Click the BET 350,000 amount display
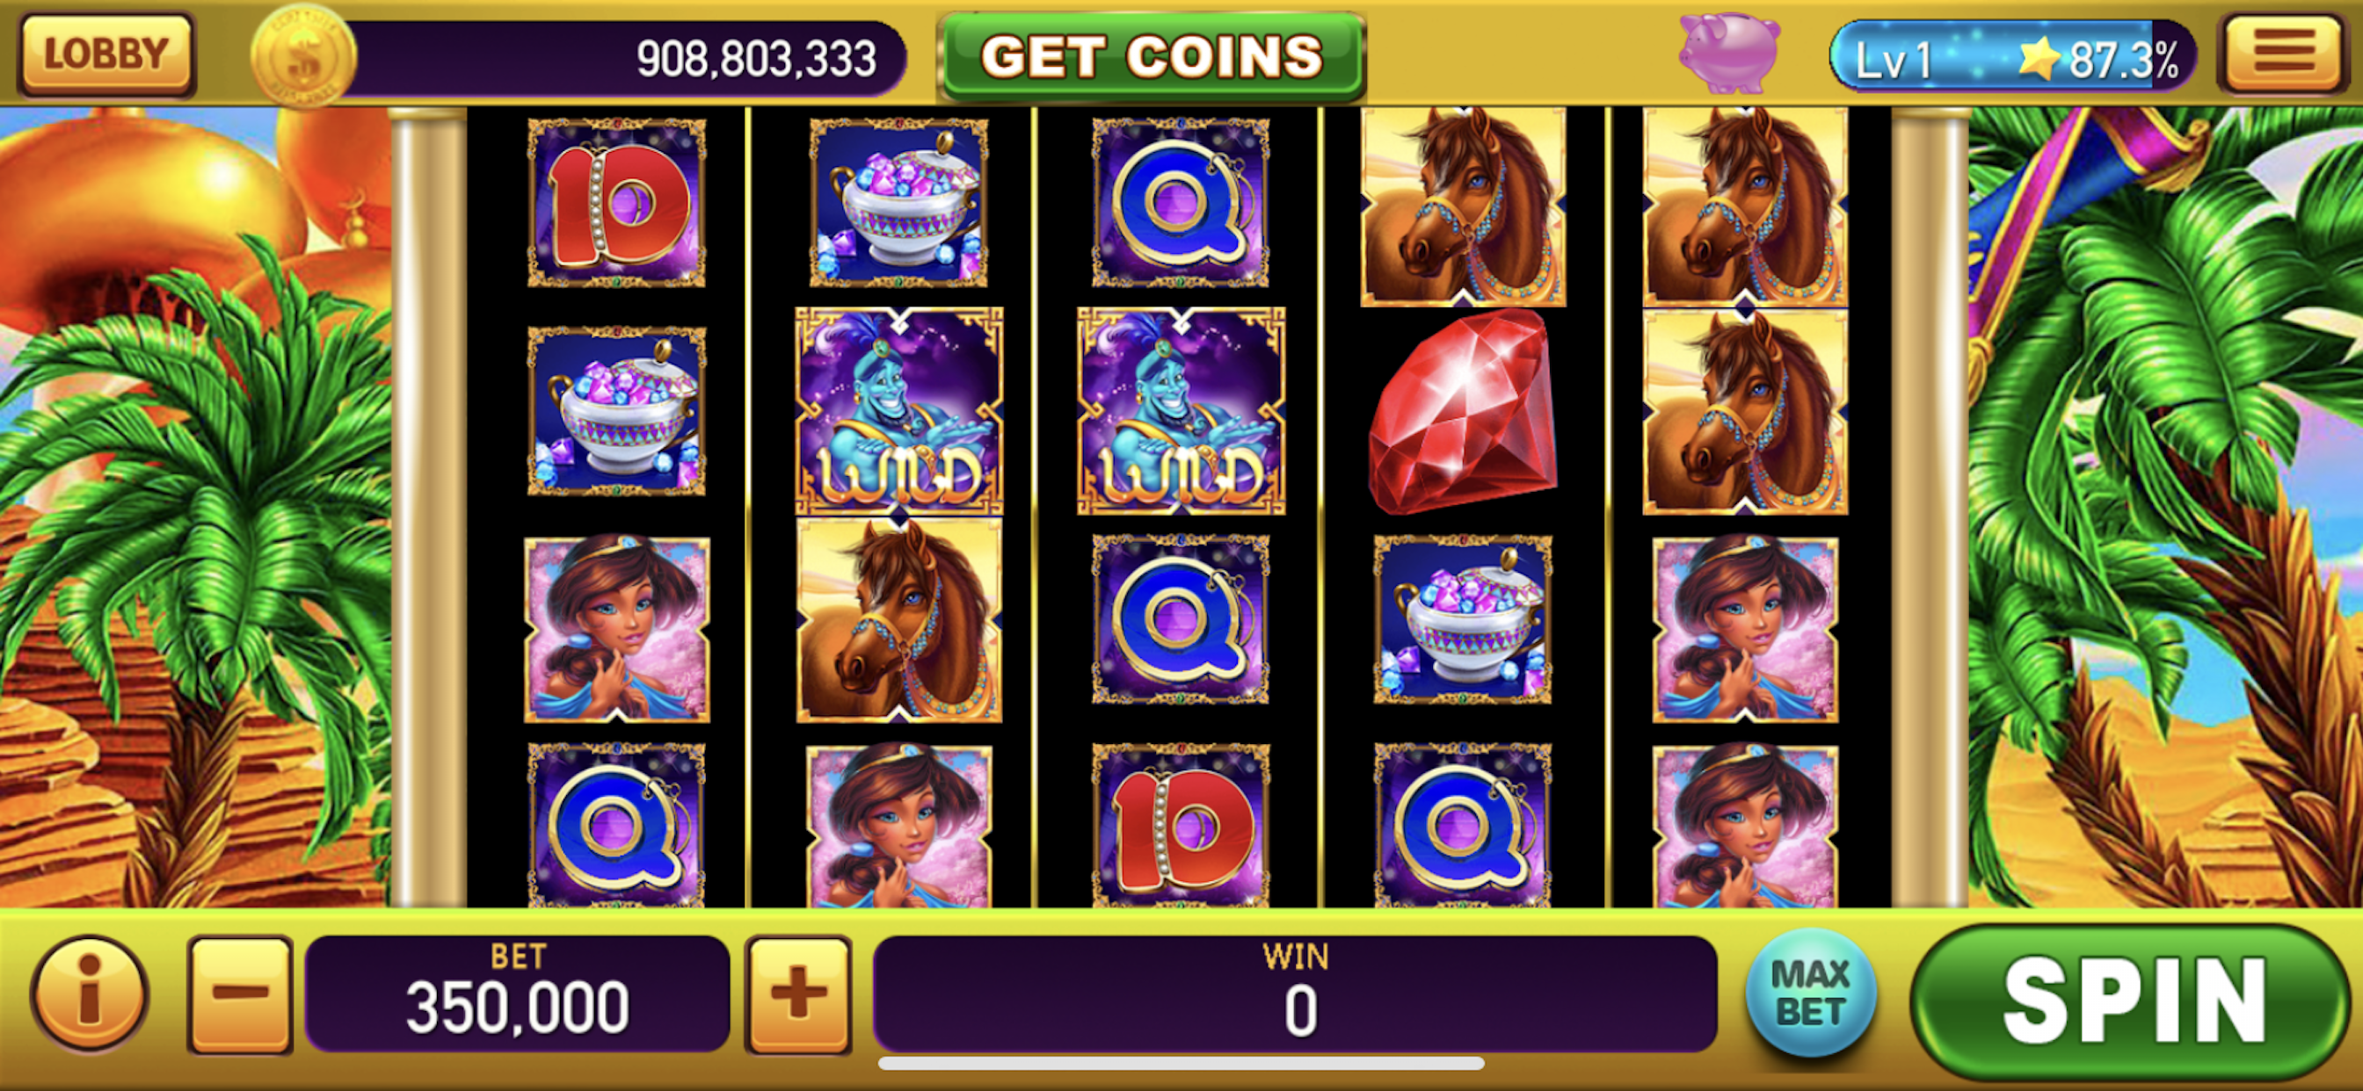Screen dimensions: 2363x1091 (x=518, y=993)
